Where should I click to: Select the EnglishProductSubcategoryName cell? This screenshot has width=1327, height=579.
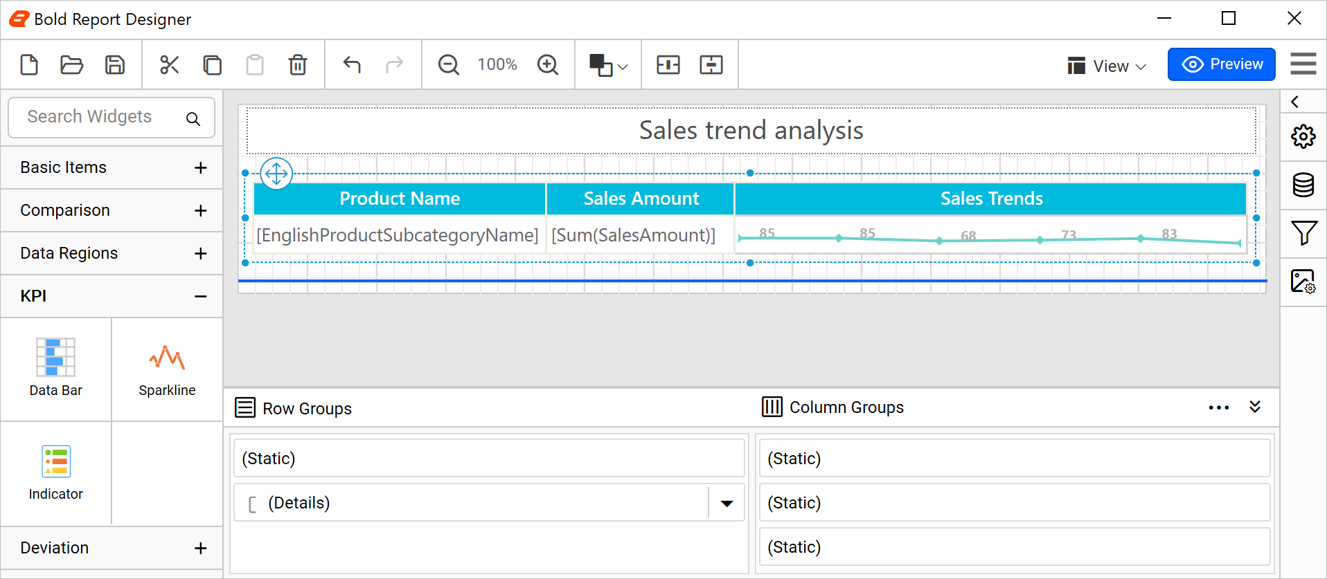point(400,235)
